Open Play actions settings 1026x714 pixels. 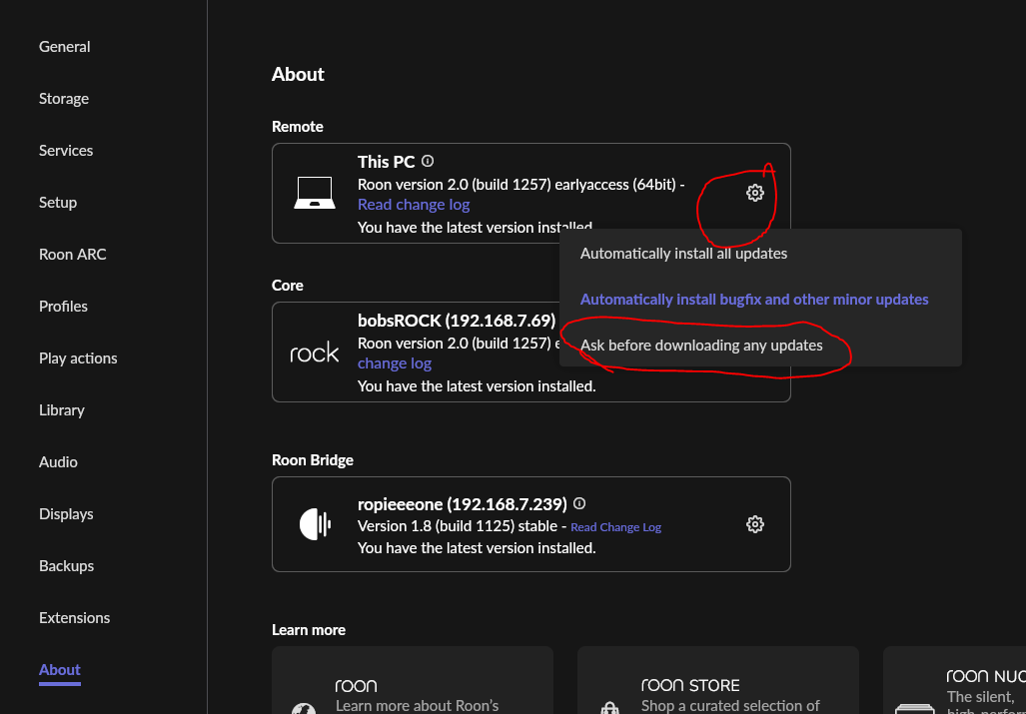pos(78,358)
